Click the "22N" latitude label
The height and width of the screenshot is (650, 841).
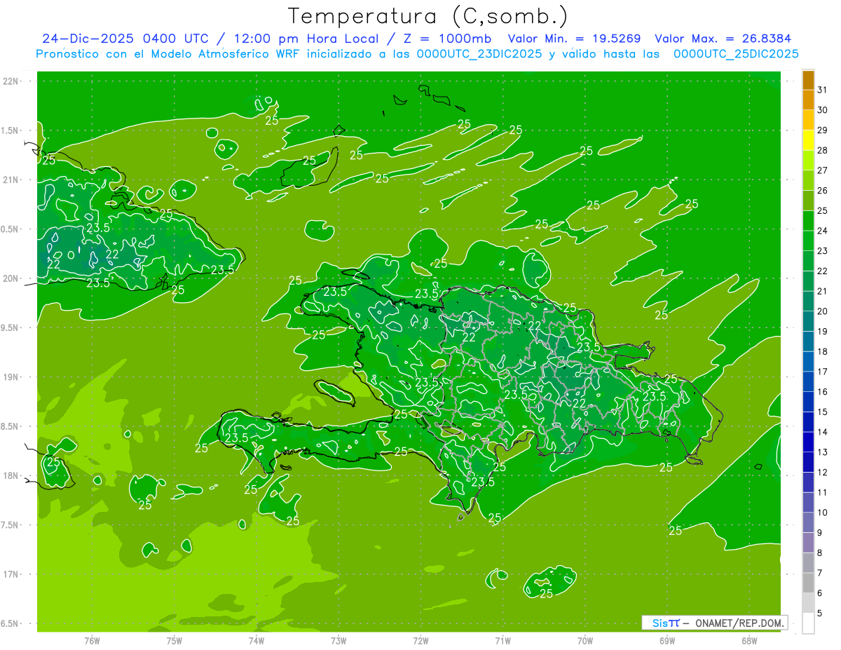(x=11, y=81)
